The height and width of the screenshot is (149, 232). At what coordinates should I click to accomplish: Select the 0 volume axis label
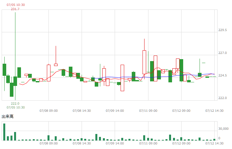click(219, 138)
